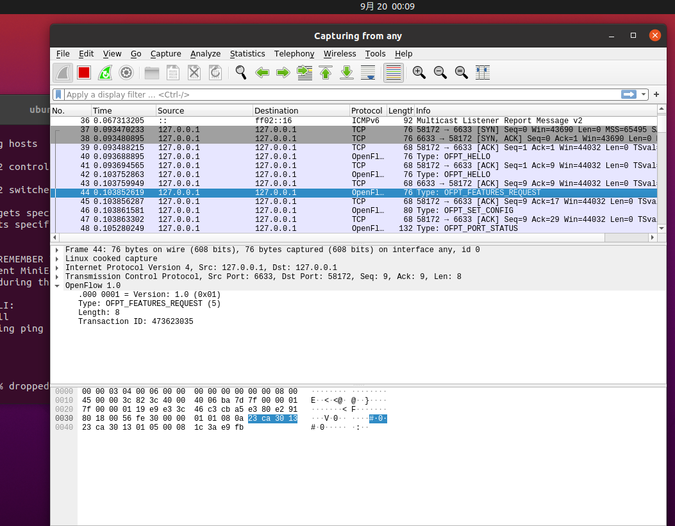
Task: Stop the running capture with red square
Action: click(84, 72)
